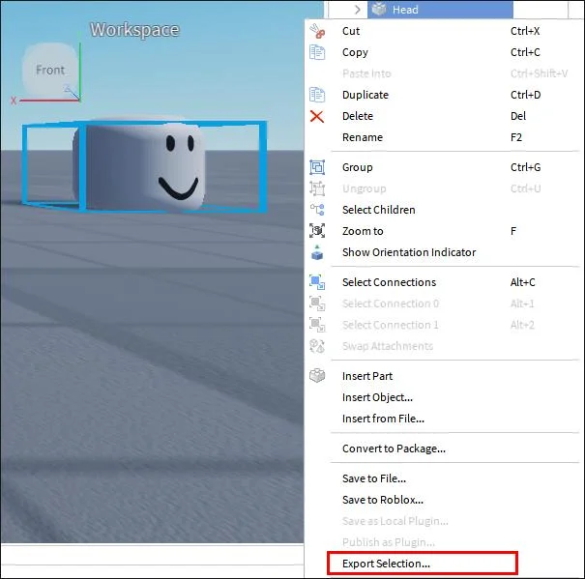The image size is (585, 579).
Task: Choose Zoom to menu entry
Action: coord(442,231)
